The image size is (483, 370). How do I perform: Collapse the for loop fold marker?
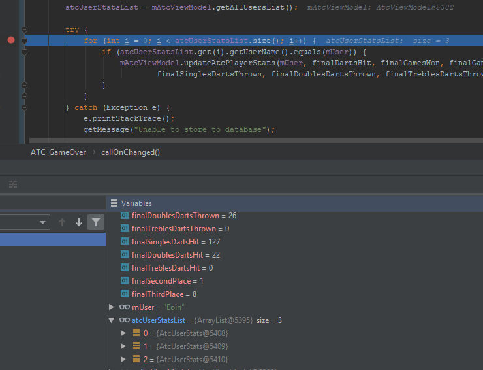tap(25, 41)
